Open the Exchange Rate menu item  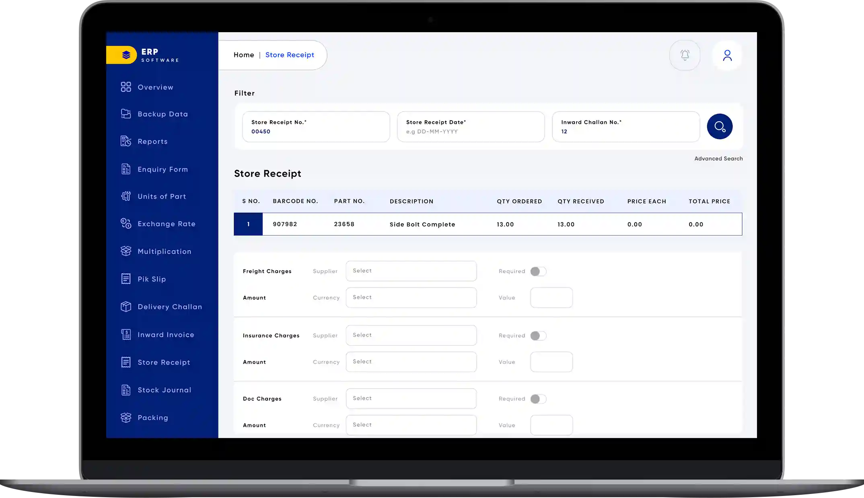pos(167,224)
